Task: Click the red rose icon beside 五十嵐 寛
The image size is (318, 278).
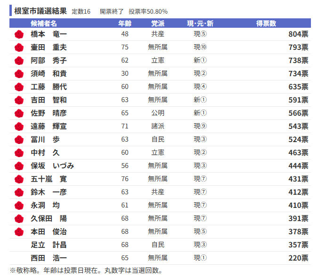Action: pos(19,179)
